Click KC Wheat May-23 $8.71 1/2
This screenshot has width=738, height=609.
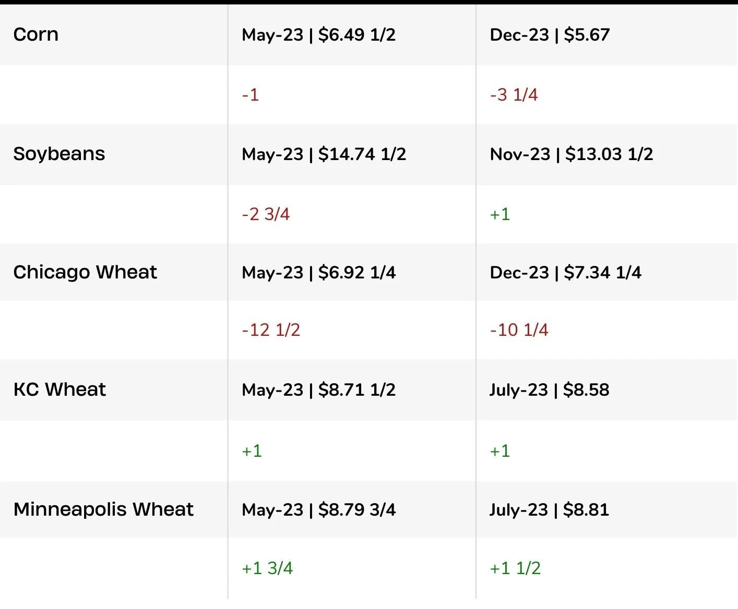[x=318, y=389]
